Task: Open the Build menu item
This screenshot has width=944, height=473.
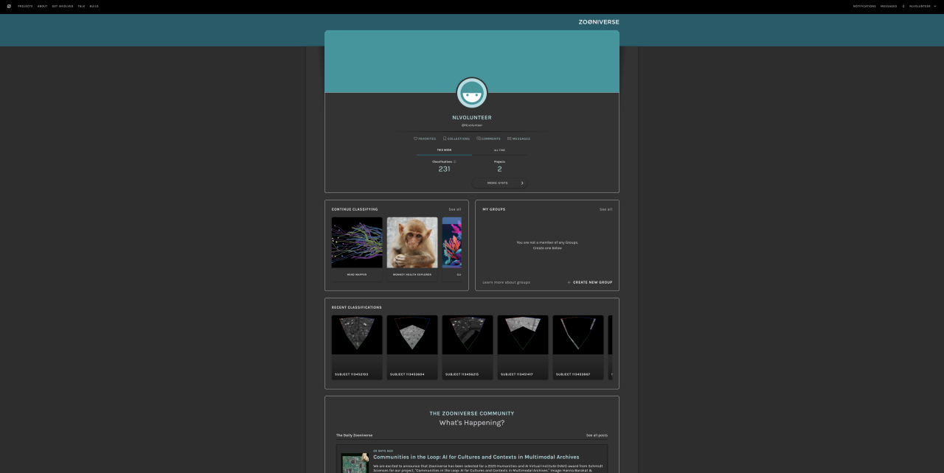Action: [x=94, y=6]
